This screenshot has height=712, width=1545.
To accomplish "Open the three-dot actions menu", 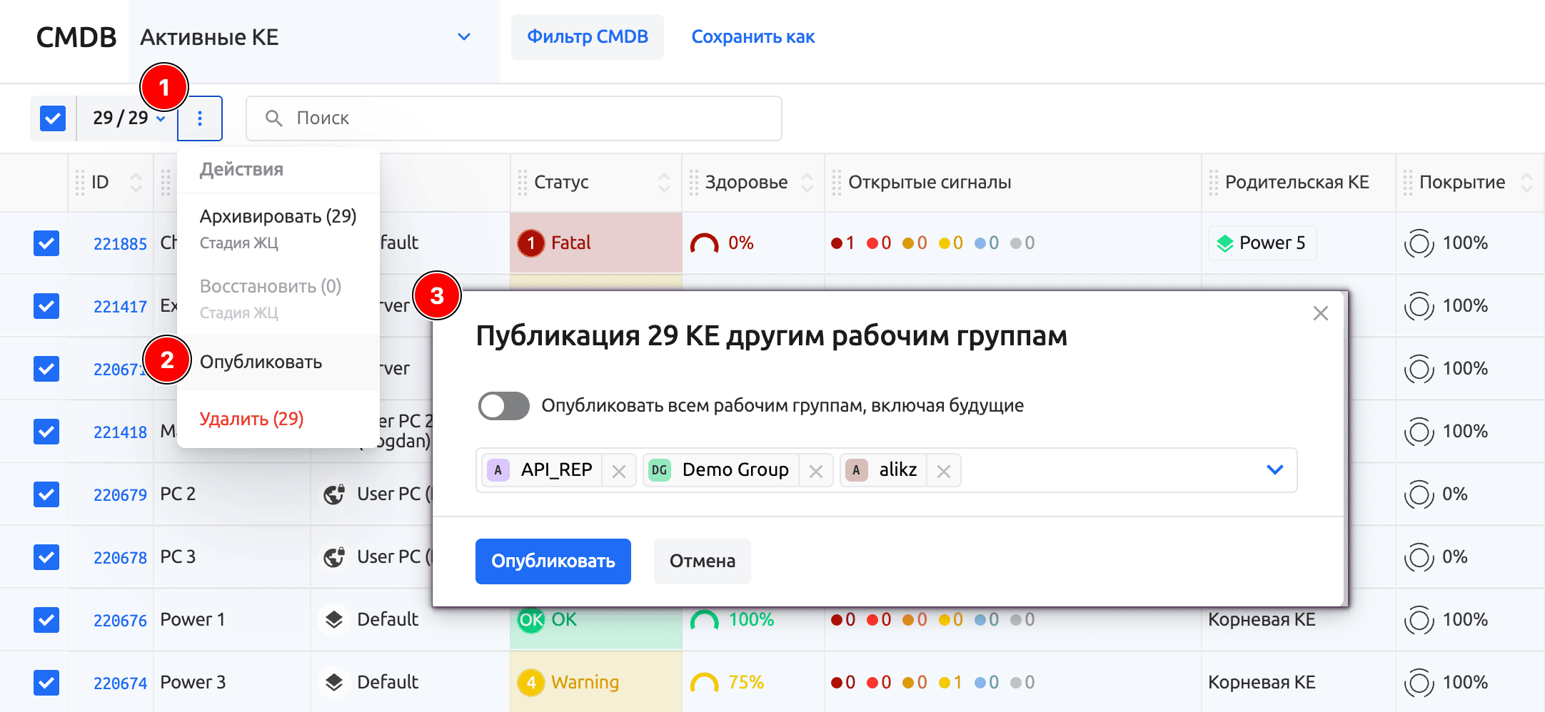I will [200, 118].
